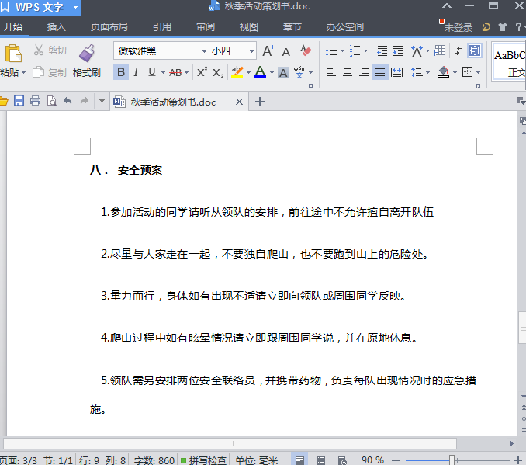Increase paragraph indent

tap(397, 51)
